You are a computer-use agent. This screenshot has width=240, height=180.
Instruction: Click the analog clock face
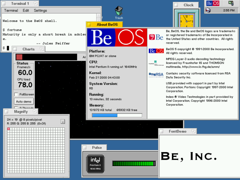[186, 21]
